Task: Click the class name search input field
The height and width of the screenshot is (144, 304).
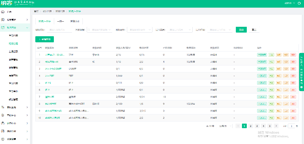Action: (59, 30)
